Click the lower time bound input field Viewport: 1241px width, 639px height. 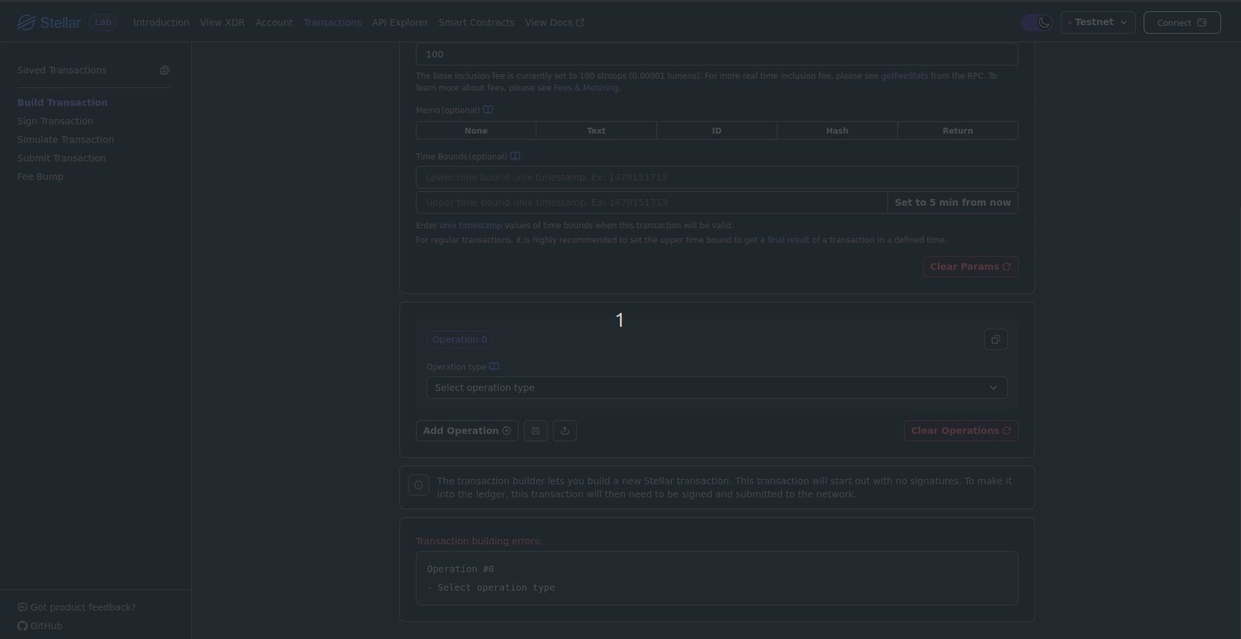(x=717, y=177)
